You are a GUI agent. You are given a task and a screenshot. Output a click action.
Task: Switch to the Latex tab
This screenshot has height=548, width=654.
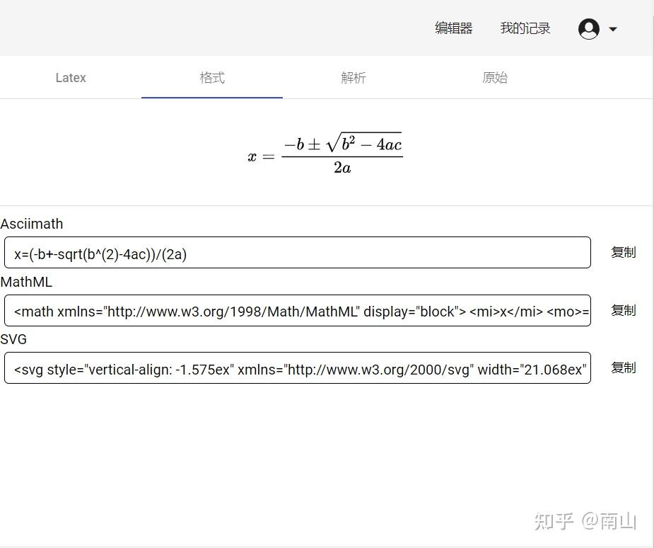pos(70,78)
